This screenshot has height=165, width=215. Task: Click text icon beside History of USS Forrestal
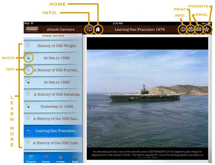coord(28,70)
